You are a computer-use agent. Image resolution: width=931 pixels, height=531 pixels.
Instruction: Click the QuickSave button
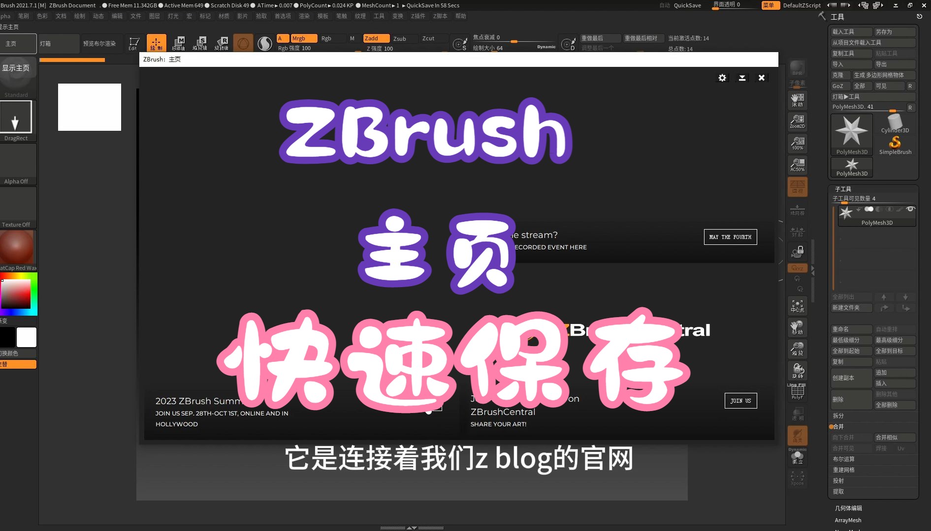tap(687, 5)
